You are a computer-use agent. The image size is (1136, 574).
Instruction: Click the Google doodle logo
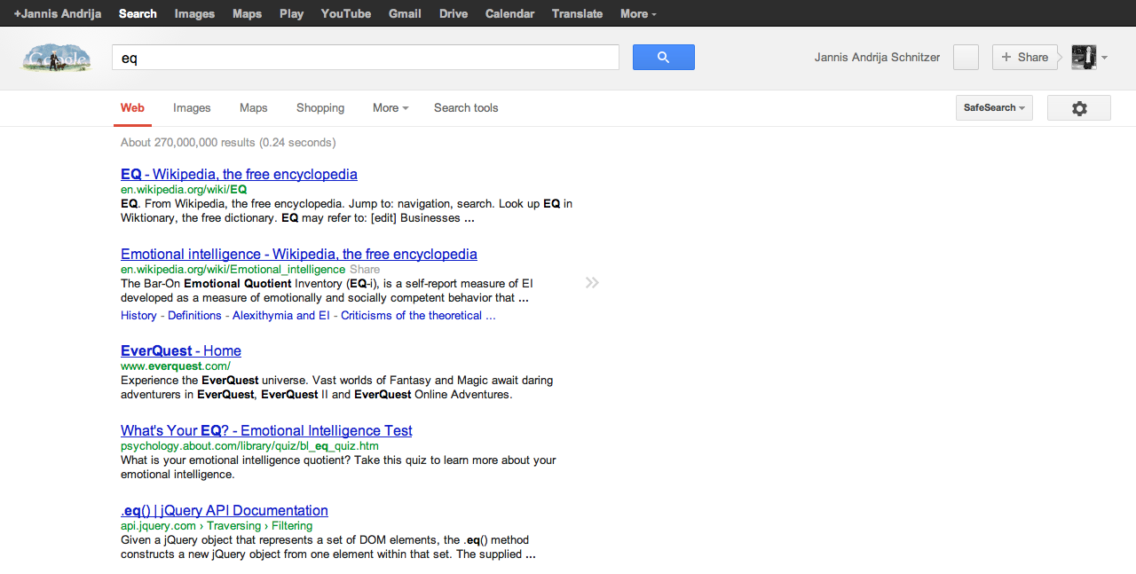[56, 58]
